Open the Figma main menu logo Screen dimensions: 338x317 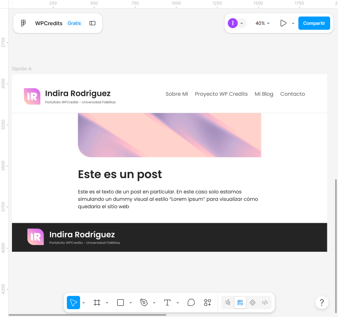[x=23, y=23]
